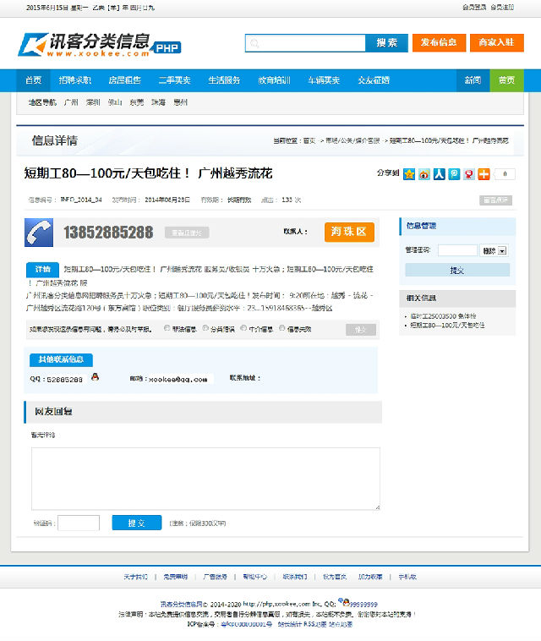
Task: Click the share count box showing 0
Action: click(505, 174)
